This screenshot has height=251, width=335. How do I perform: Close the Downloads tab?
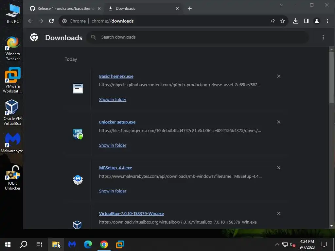tap(177, 8)
